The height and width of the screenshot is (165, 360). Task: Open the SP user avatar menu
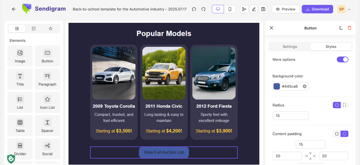[341, 9]
